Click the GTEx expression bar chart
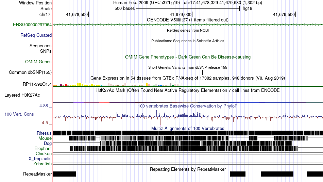Image resolution: width=323 pixels, height=182 pixels. tap(117, 84)
